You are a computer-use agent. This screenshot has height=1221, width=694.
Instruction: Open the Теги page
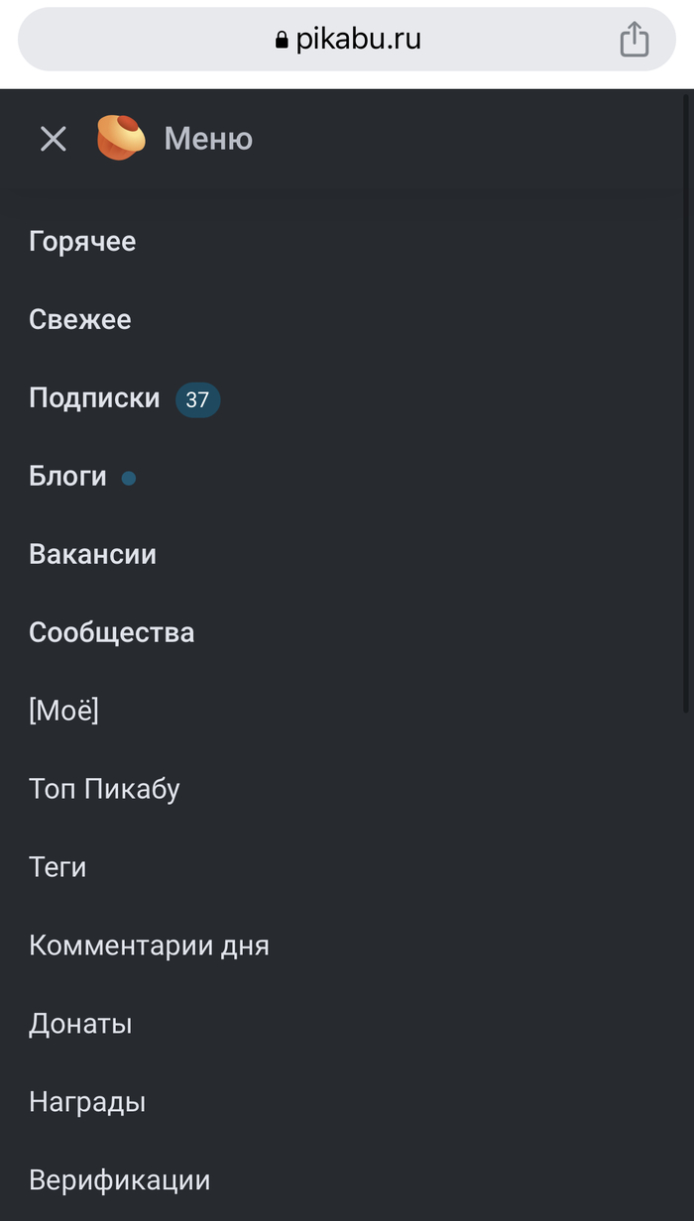tap(58, 868)
